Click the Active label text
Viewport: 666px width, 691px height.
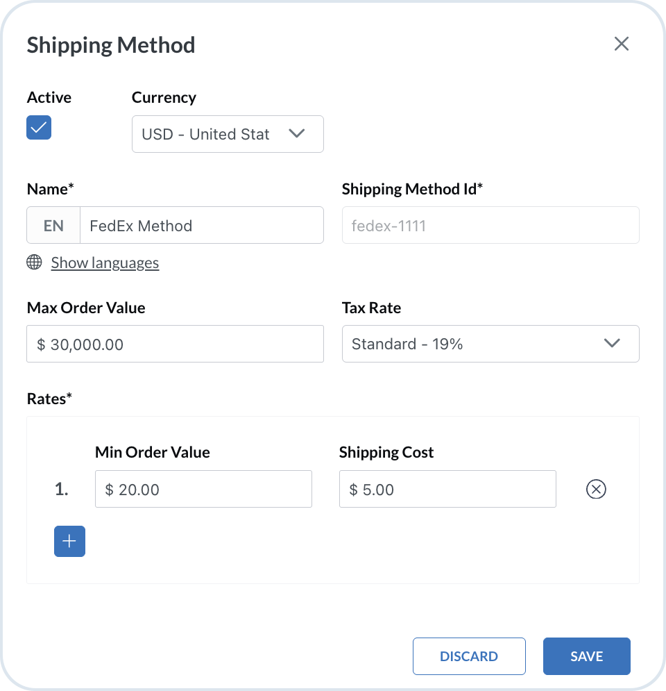pos(49,97)
